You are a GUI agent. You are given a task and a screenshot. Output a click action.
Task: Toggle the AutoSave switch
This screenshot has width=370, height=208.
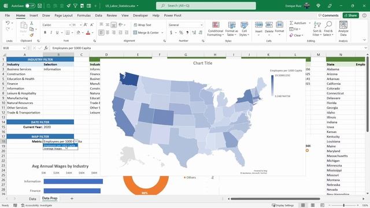click(30, 6)
